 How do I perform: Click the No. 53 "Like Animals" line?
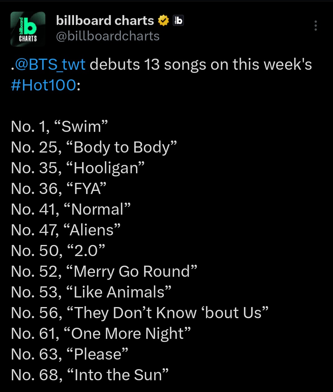pyautogui.click(x=91, y=292)
